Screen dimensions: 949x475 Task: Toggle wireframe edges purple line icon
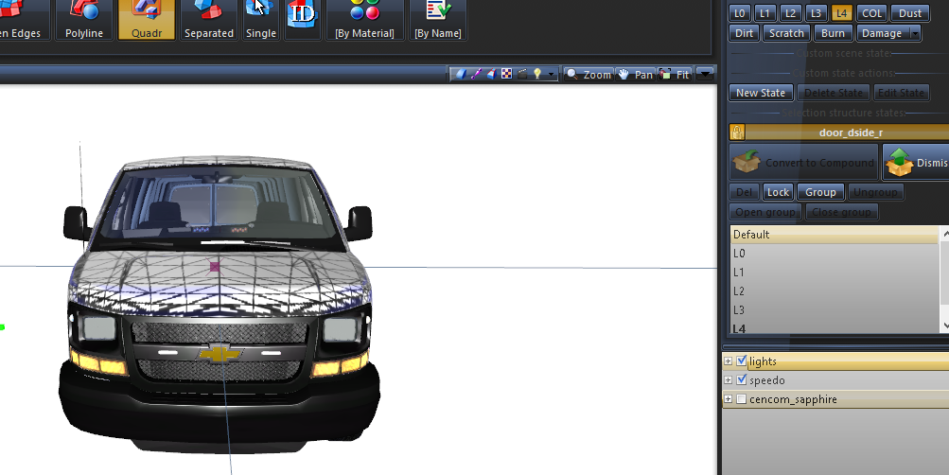476,74
